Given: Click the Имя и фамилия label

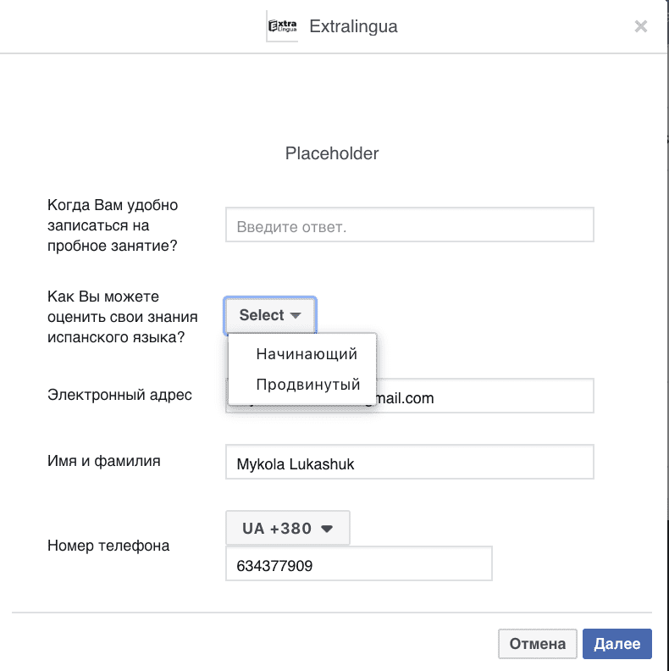Looking at the screenshot, I should pos(104,462).
